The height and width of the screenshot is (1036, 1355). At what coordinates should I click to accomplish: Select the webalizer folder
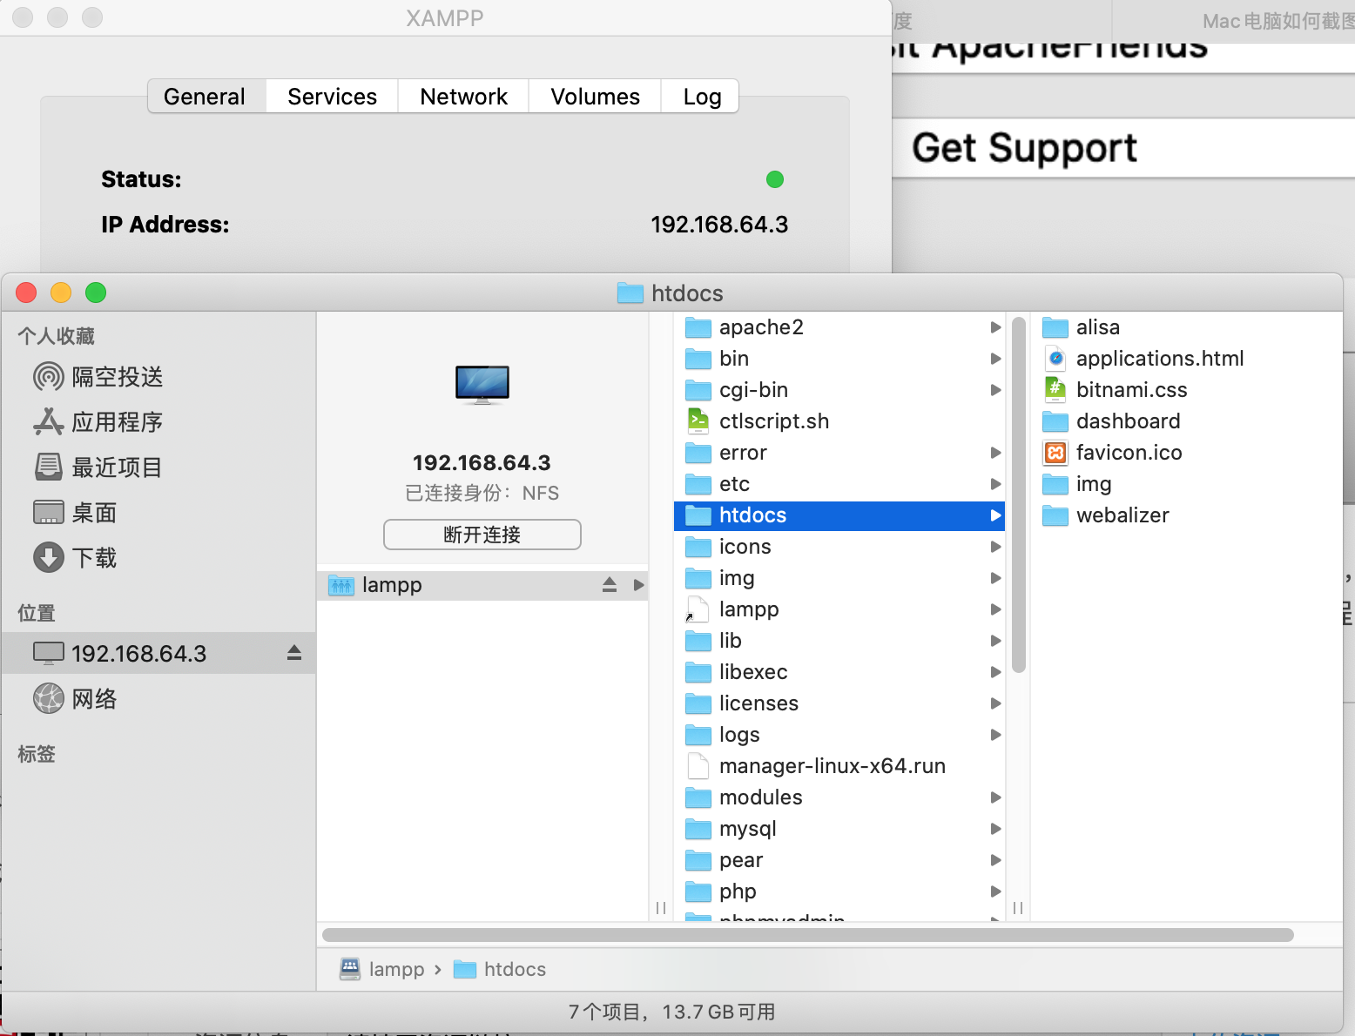[1186, 515]
